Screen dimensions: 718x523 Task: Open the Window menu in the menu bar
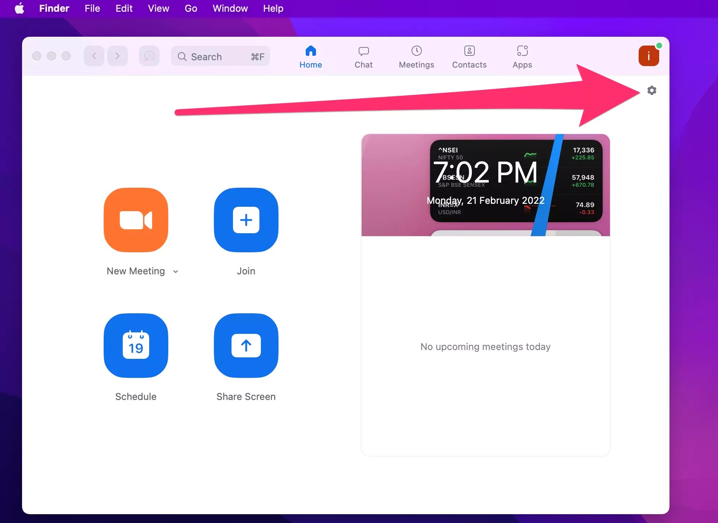(230, 8)
